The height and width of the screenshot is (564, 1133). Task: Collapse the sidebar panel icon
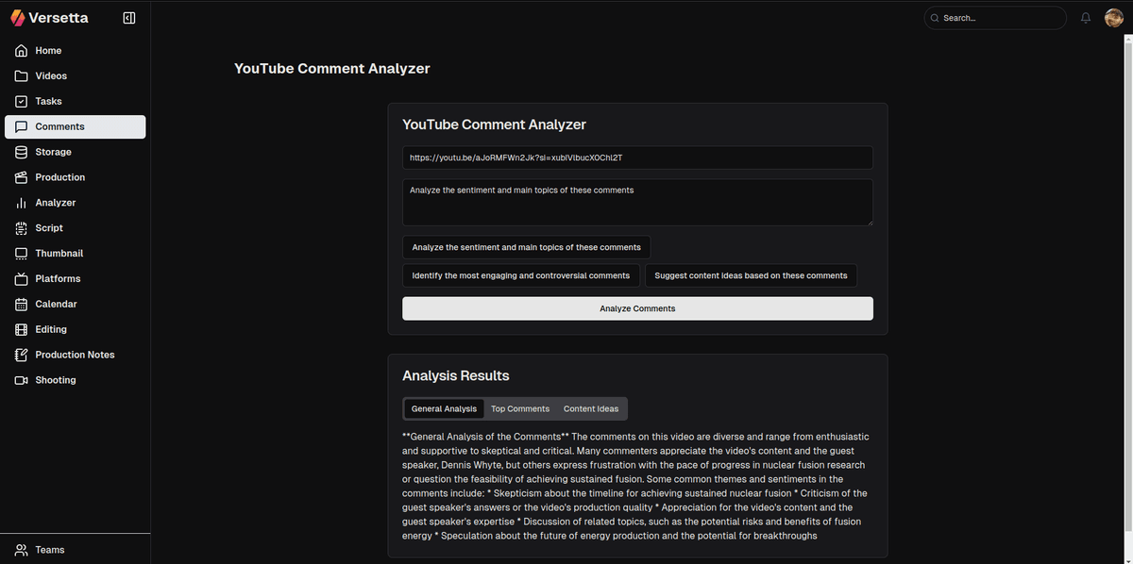[x=129, y=18]
